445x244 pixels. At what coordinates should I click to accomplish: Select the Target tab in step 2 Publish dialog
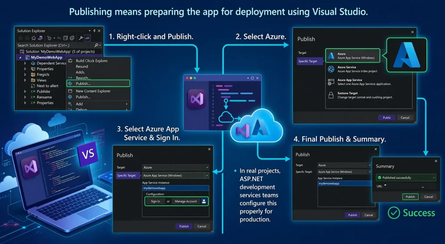302,53
